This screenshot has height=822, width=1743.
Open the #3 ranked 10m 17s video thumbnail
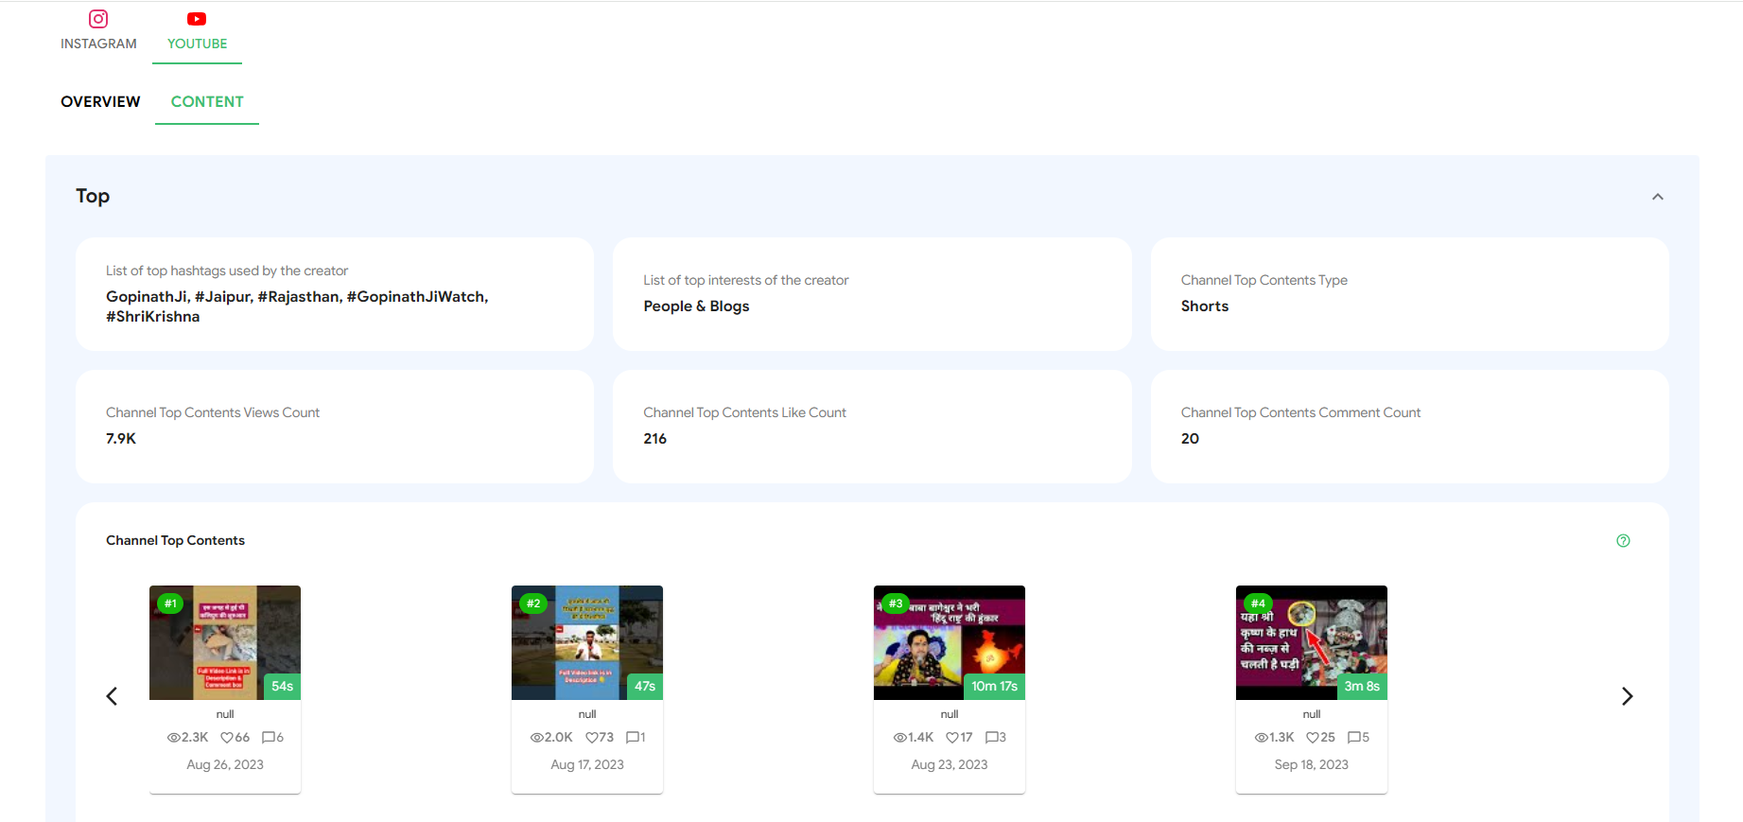[x=950, y=642]
